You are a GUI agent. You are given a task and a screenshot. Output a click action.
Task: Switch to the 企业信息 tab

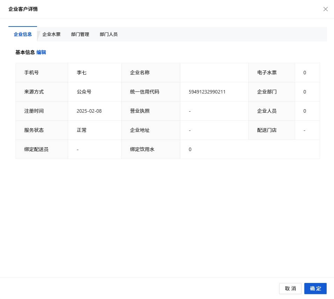tap(23, 34)
